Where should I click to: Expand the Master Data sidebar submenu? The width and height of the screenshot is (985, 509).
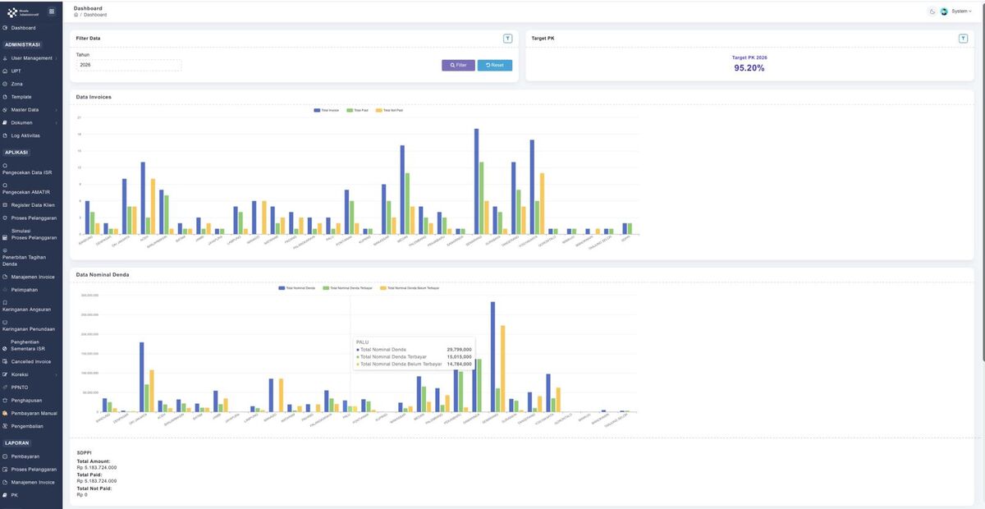pos(30,109)
